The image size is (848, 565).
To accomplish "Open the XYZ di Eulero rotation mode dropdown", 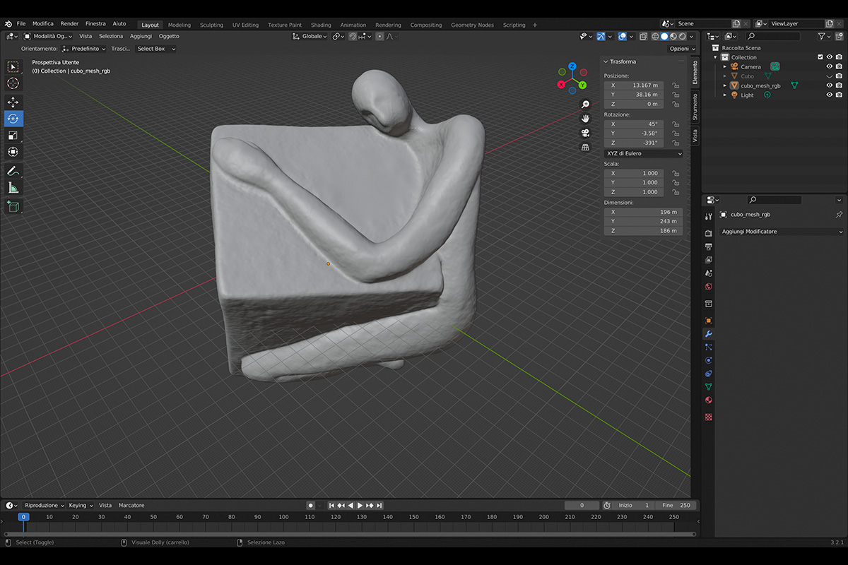I will pyautogui.click(x=643, y=153).
